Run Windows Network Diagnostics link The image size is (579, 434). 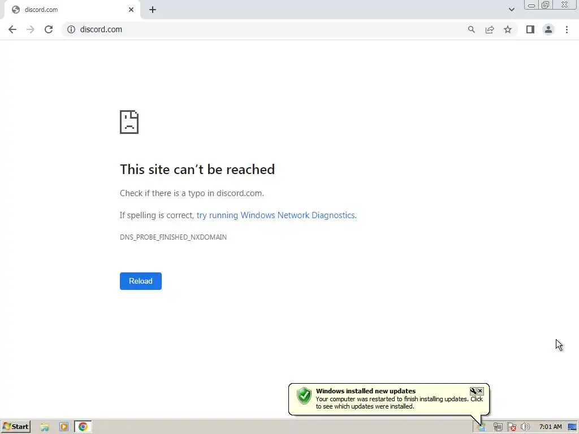276,215
